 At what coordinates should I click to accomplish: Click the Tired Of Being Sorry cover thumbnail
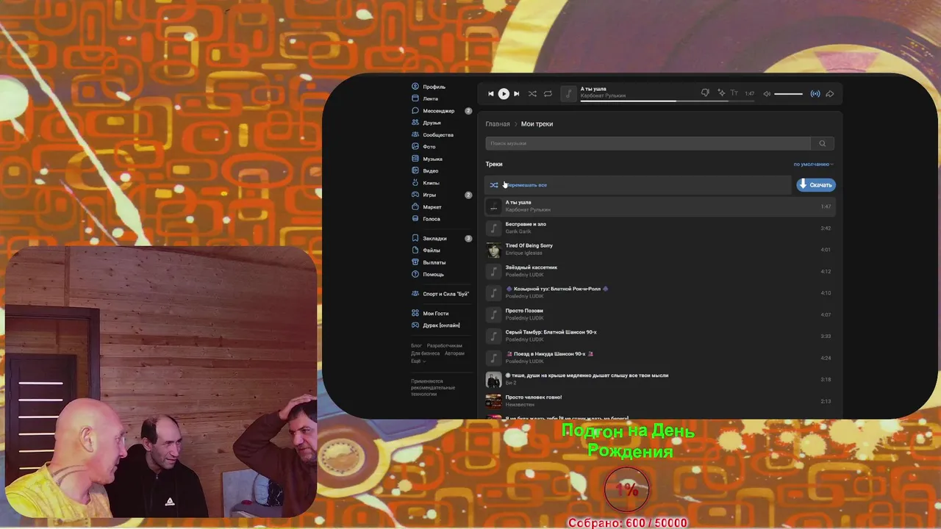pos(493,250)
